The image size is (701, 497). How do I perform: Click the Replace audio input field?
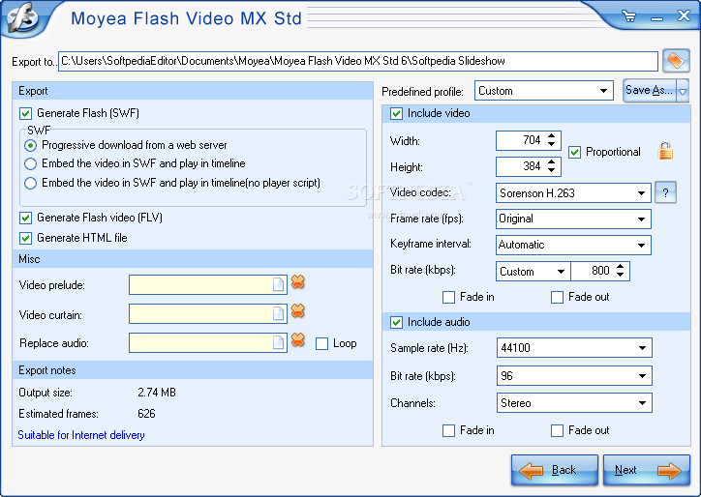tap(208, 342)
